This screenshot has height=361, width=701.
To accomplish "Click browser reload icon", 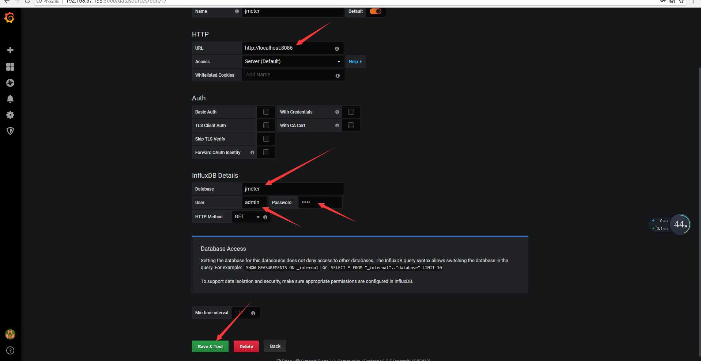I will [27, 1].
